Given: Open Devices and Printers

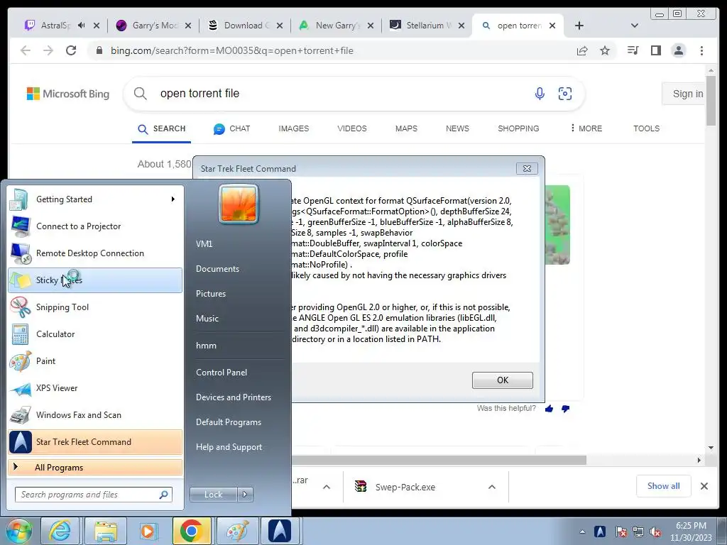Looking at the screenshot, I should coord(233,397).
